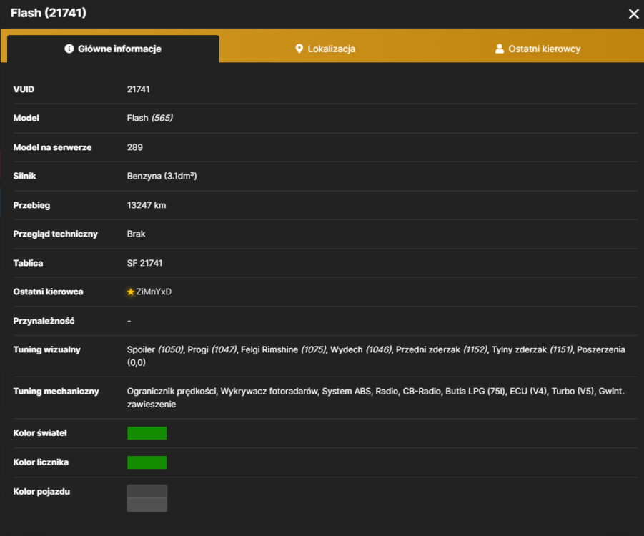Click the Wydech (1046) tuning entry

[x=361, y=350]
